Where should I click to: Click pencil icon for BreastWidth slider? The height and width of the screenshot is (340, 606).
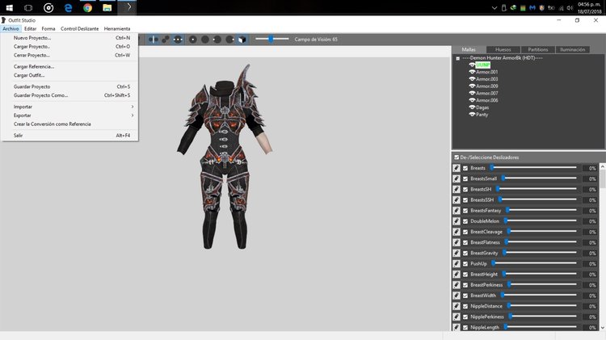[x=457, y=296]
